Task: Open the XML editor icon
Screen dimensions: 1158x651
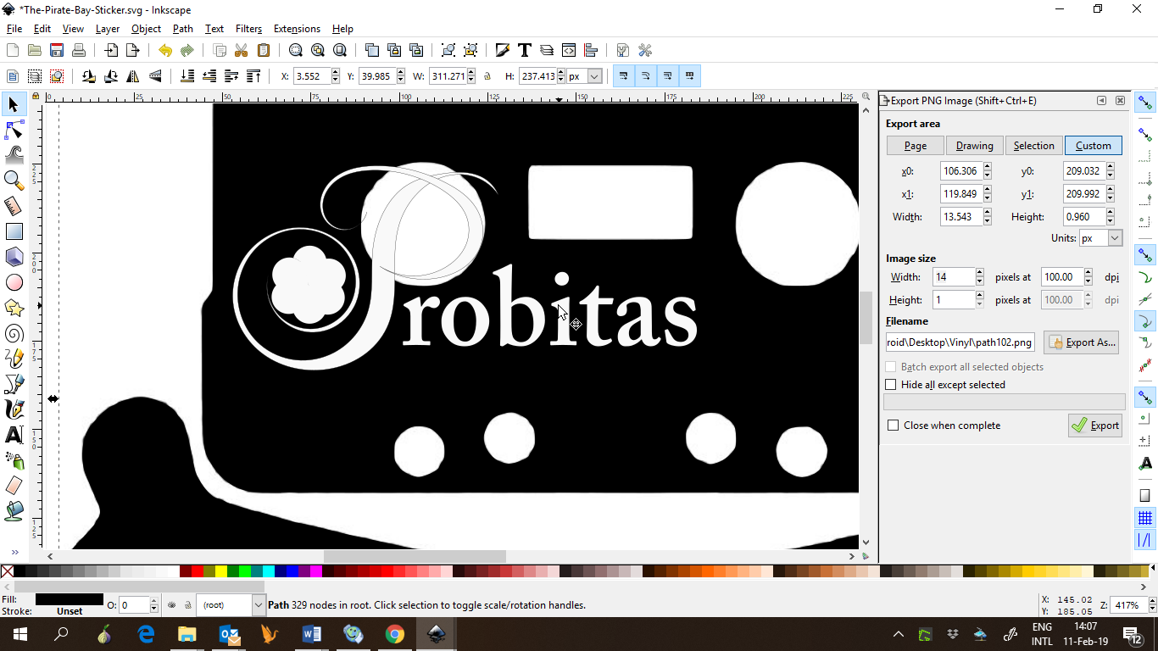Action: click(x=569, y=50)
